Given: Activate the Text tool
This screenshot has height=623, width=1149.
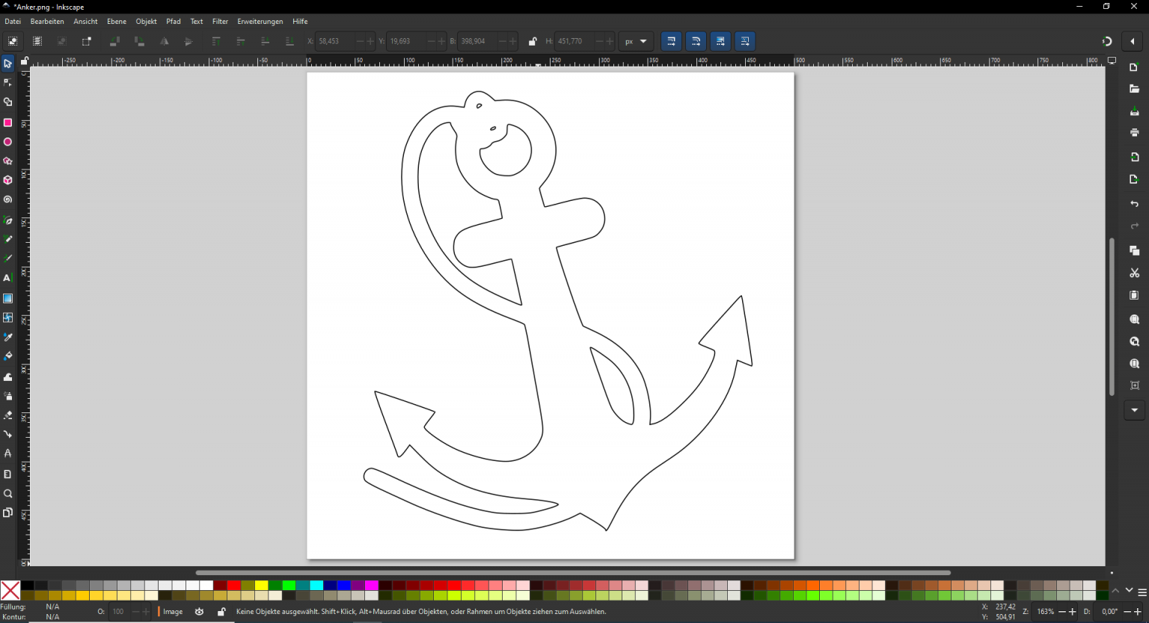Looking at the screenshot, I should 7,278.
